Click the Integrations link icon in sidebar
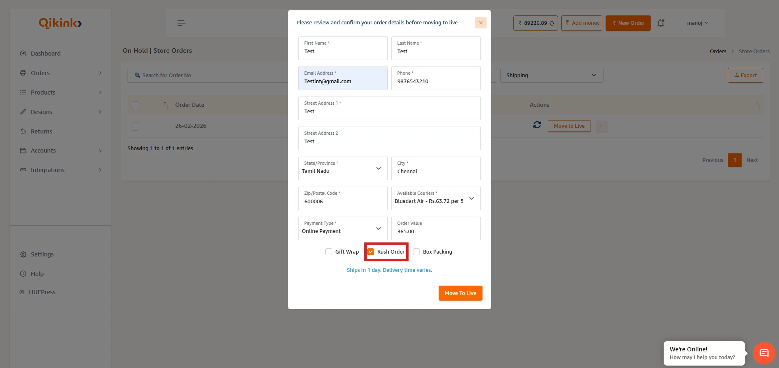 click(x=23, y=170)
